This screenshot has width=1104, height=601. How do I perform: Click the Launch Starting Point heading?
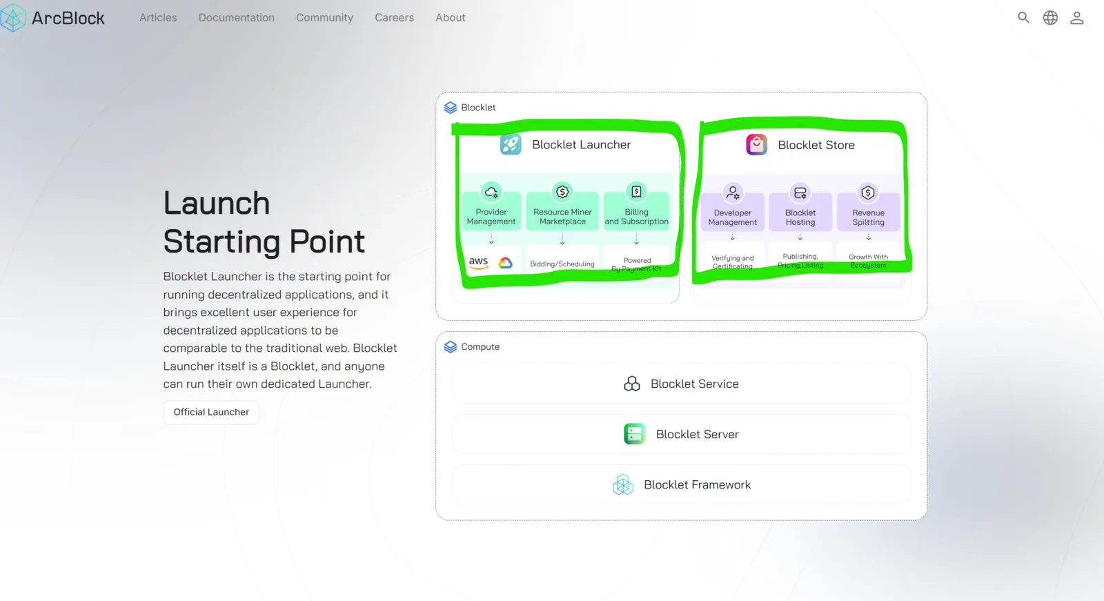(264, 222)
